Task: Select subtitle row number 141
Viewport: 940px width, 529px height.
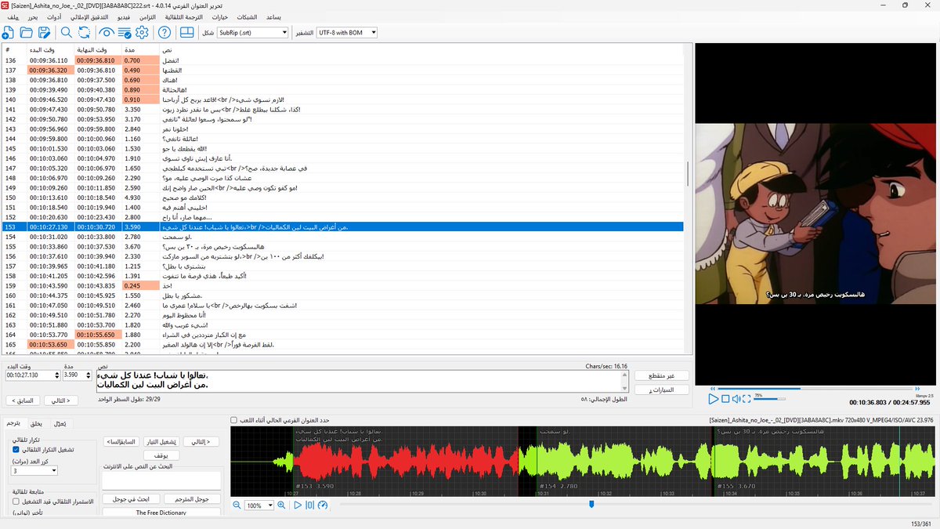Action: click(x=342, y=110)
